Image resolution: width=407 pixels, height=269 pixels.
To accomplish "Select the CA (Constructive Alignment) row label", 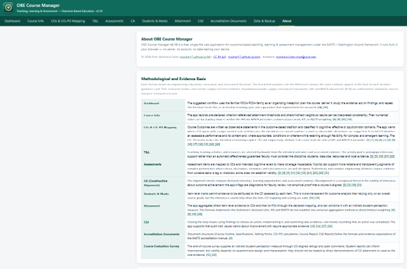I will pyautogui.click(x=155, y=183).
